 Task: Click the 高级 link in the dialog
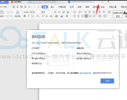coord(38,43)
